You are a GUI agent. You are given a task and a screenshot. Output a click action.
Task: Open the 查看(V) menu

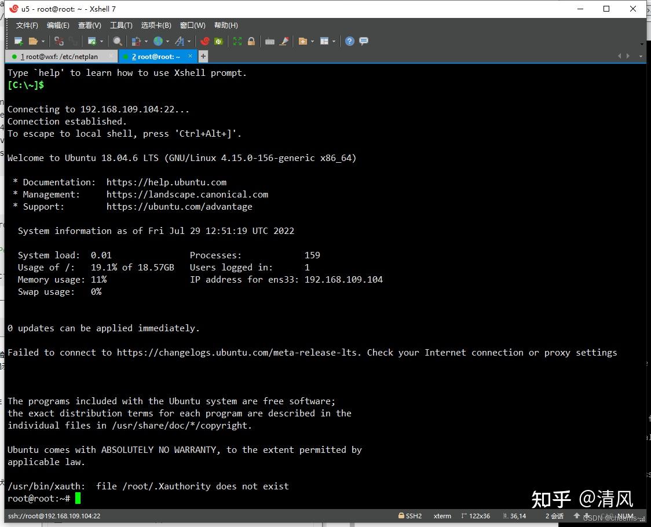click(x=90, y=25)
